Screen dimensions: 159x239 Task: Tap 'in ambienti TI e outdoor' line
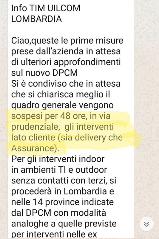59,170
